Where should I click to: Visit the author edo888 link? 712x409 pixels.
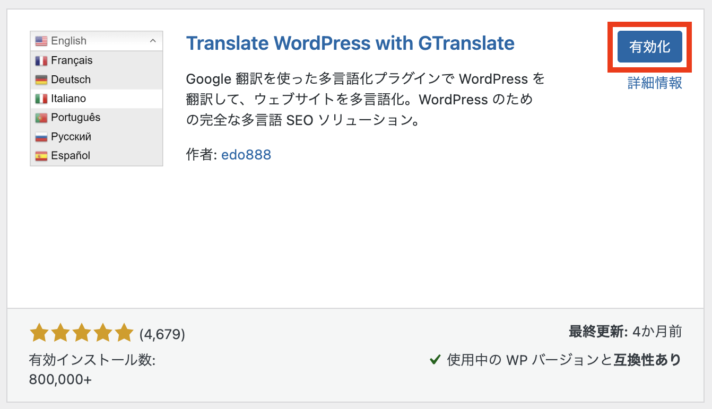(x=246, y=155)
